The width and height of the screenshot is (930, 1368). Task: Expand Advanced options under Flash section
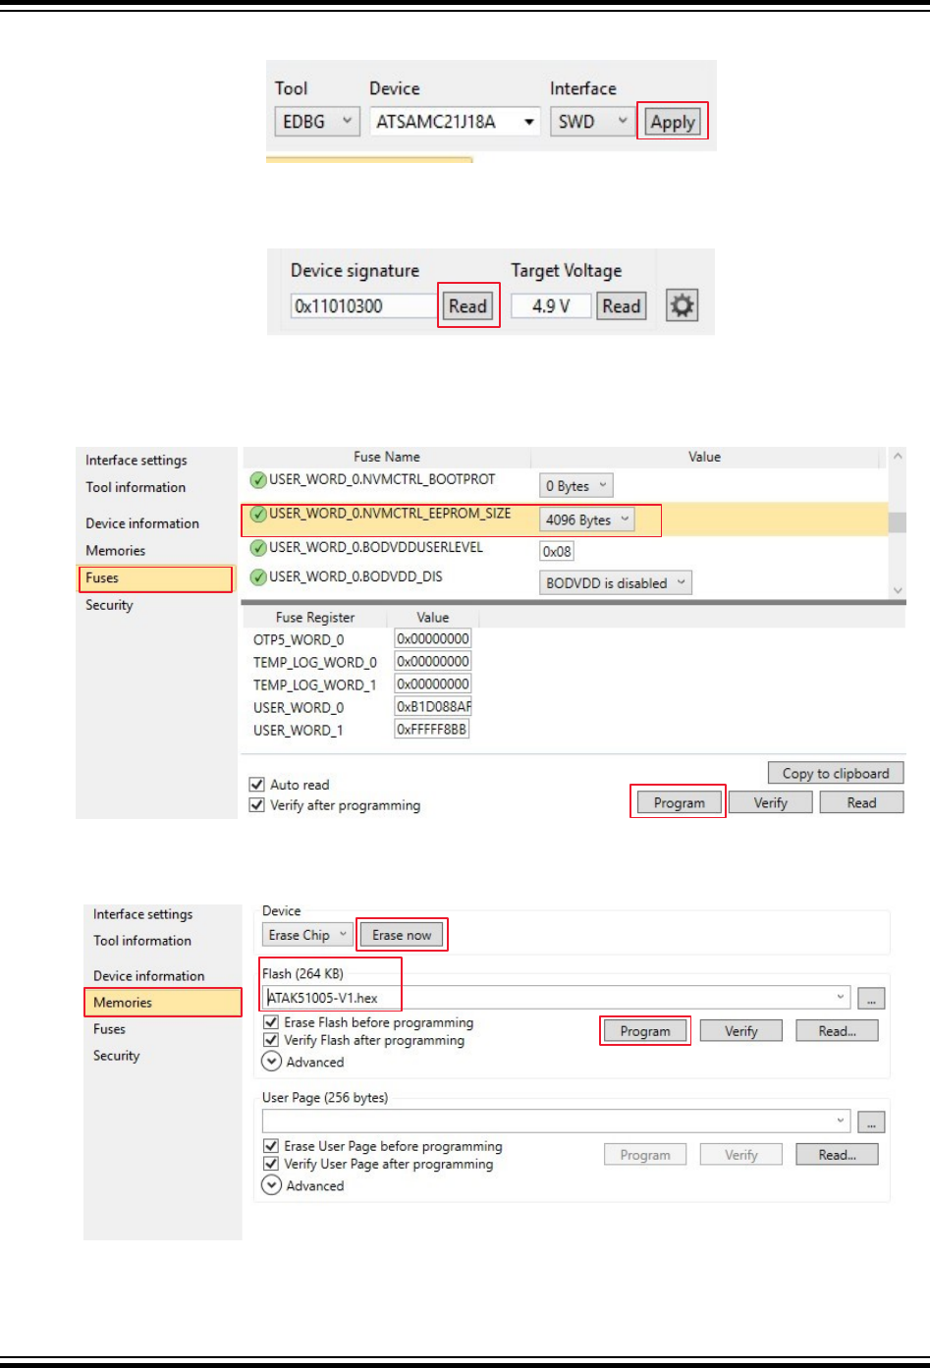(x=272, y=1062)
